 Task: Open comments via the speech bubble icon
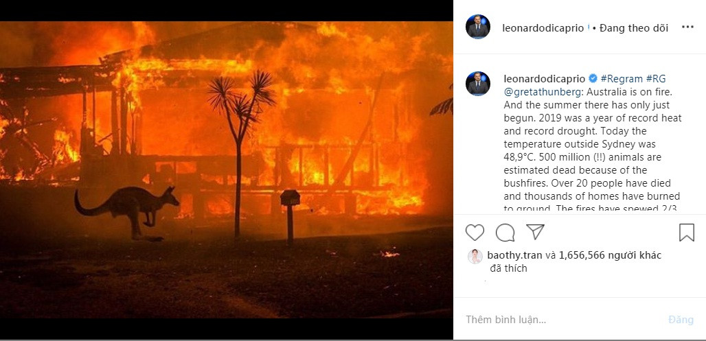pos(505,233)
